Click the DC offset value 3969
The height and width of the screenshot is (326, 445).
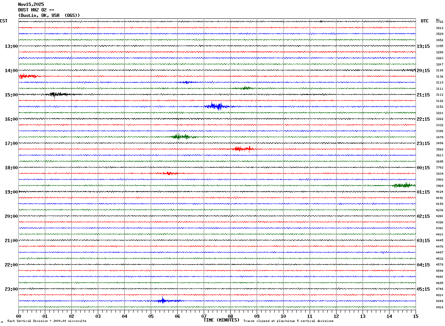click(x=439, y=186)
